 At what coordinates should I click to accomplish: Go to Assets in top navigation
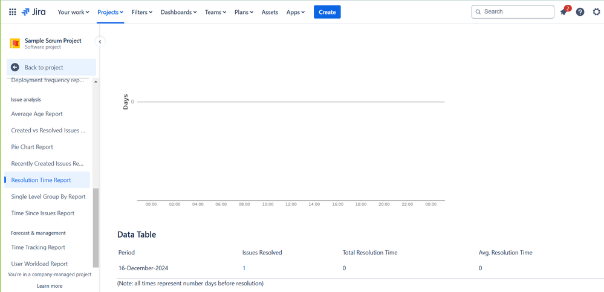[270, 12]
